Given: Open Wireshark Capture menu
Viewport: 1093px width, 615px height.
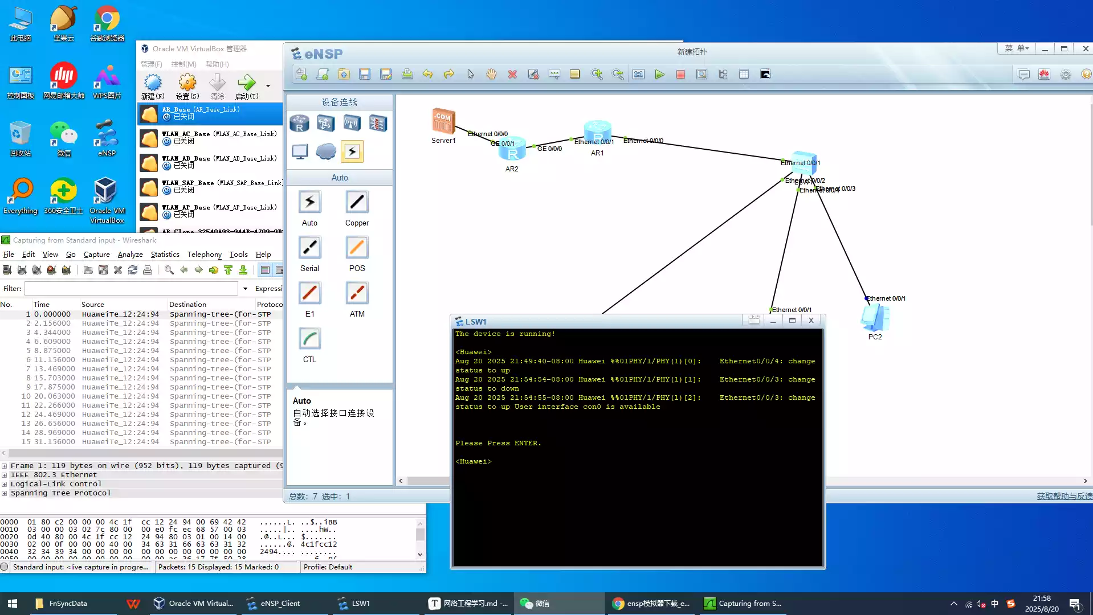Looking at the screenshot, I should (96, 255).
